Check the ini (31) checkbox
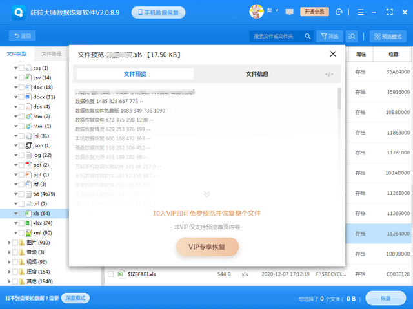This screenshot has height=309, width=413. point(21,136)
